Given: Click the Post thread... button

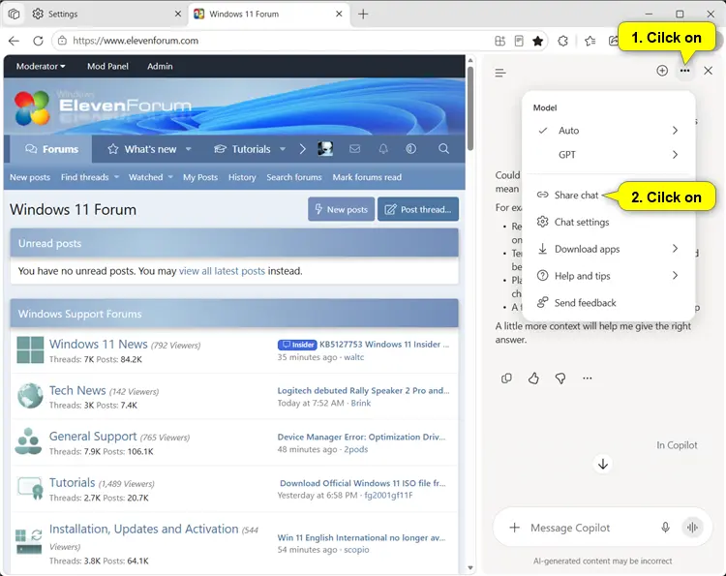Looking at the screenshot, I should 418,209.
